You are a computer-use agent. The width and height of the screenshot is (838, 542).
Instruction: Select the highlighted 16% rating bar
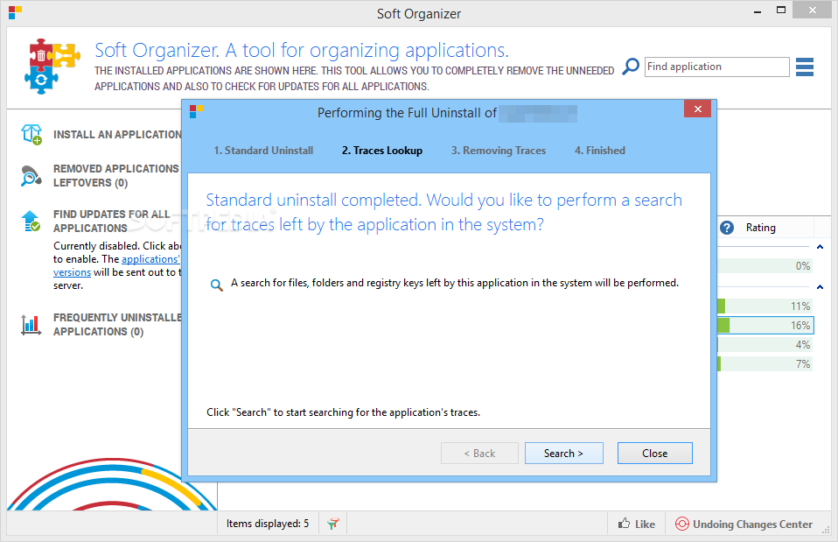(765, 326)
